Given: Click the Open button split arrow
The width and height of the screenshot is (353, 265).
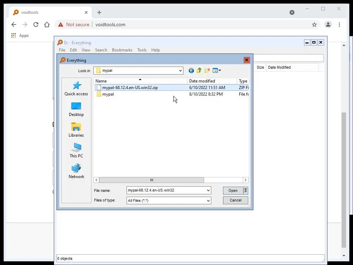Looking at the screenshot, I should [x=245, y=190].
